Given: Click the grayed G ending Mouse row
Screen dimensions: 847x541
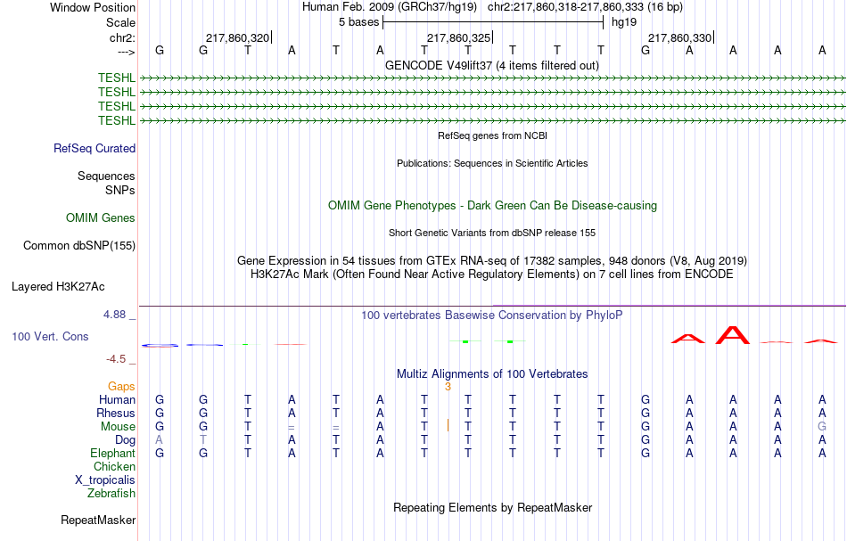Looking at the screenshot, I should (x=822, y=427).
